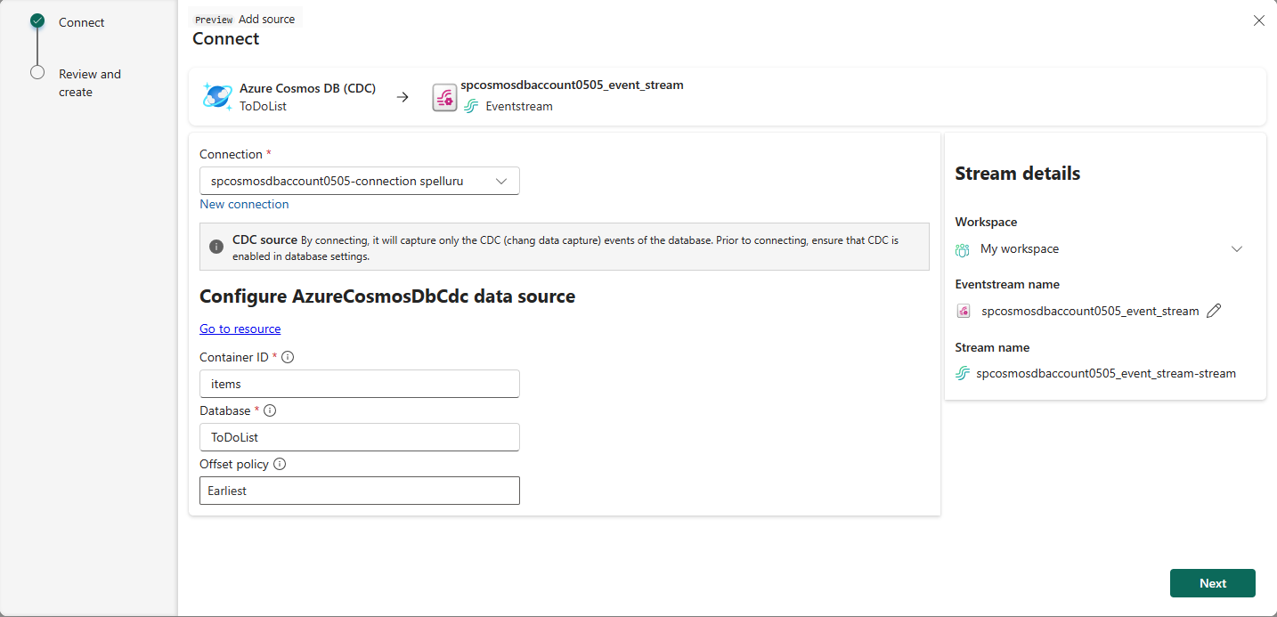This screenshot has height=617, width=1277.
Task: Click the stream icon beside spcosmosdbaccount0505_event_stream-stream
Action: tap(963, 373)
